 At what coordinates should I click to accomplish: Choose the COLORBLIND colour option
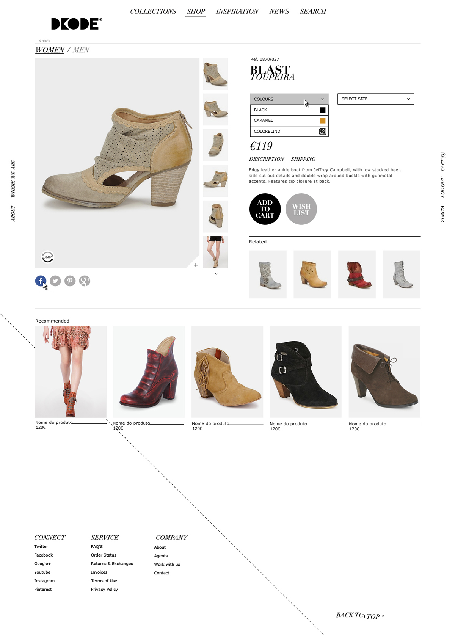(289, 132)
